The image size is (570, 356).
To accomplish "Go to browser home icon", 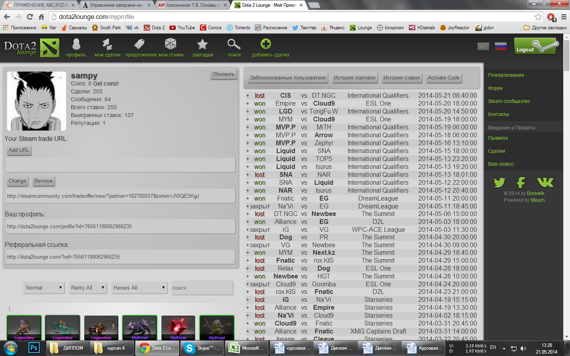I will [x=41, y=17].
